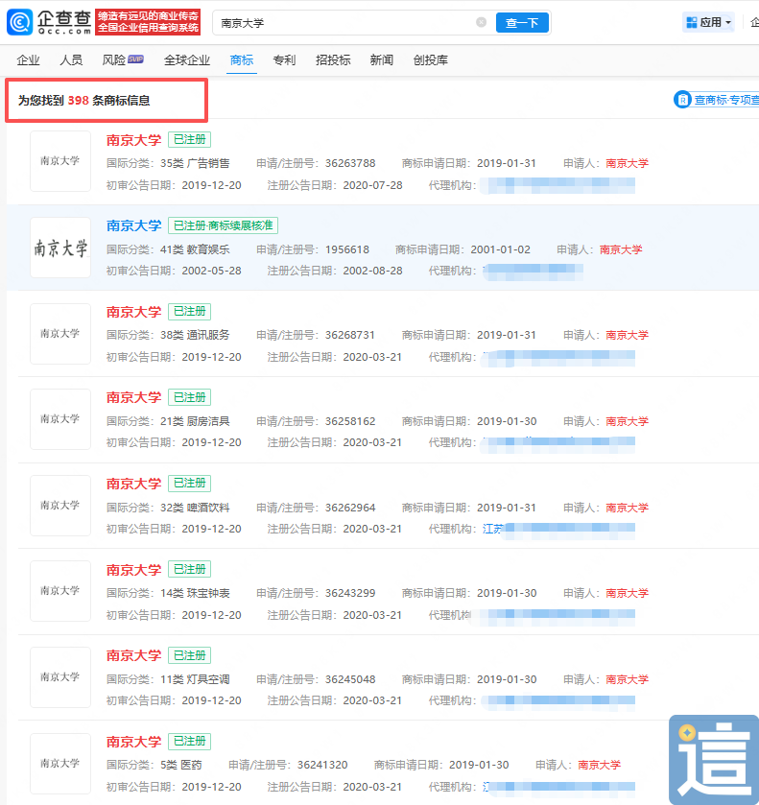
Task: Switch to the 人员 tab
Action: 71,60
